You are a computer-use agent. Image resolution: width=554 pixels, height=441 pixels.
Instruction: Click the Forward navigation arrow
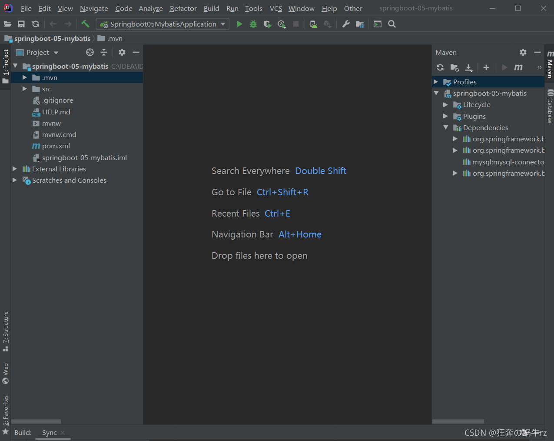[68, 24]
